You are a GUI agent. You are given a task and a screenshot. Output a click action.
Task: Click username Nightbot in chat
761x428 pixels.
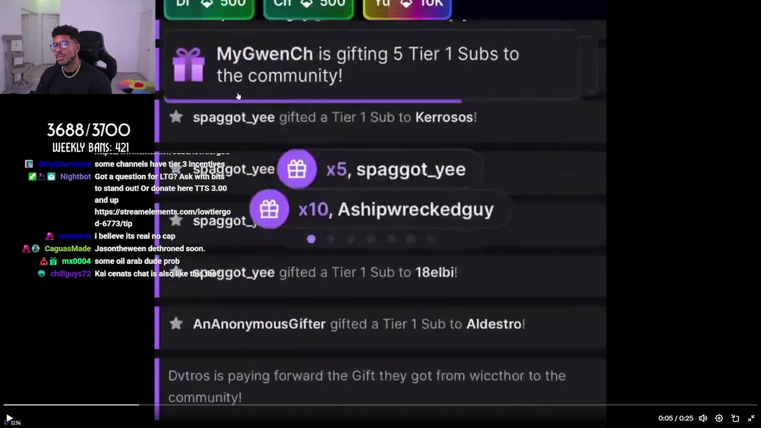(76, 177)
